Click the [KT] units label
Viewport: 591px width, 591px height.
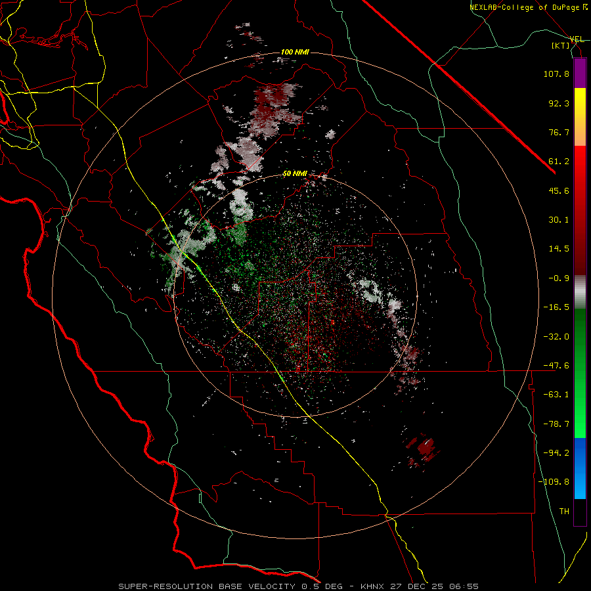point(561,45)
